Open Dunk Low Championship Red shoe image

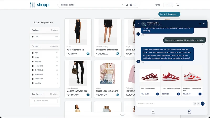(x=192, y=76)
